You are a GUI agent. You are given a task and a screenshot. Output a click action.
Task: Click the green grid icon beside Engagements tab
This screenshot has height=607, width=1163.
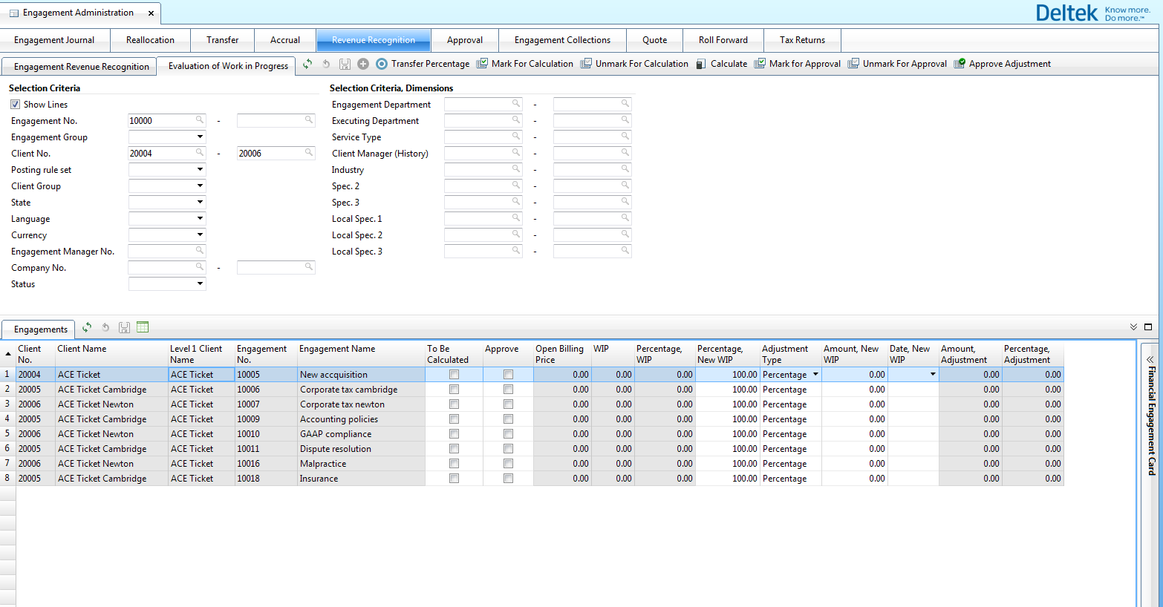tap(143, 327)
